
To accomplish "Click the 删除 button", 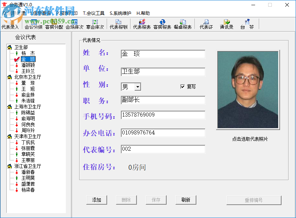I will [x=126, y=200].
